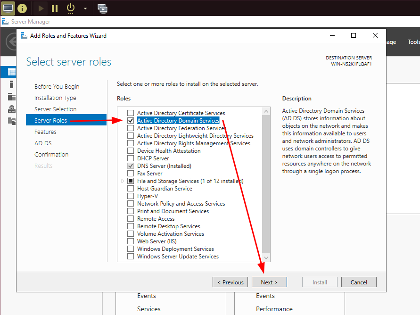Open Local Server icon in Server Manager sidebar
Screen dimensions: 420x315
point(11,84)
